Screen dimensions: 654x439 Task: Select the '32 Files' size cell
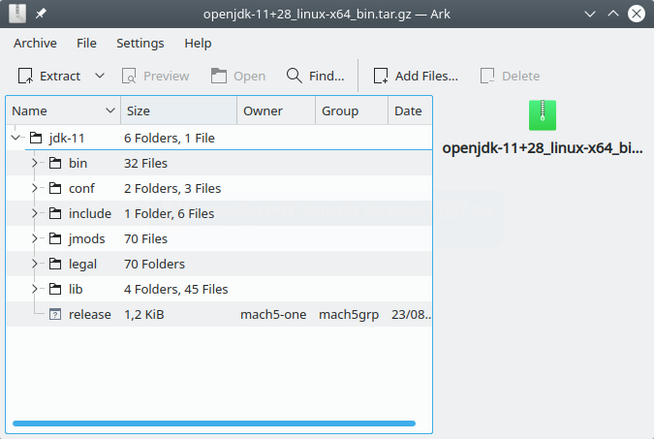coord(145,163)
